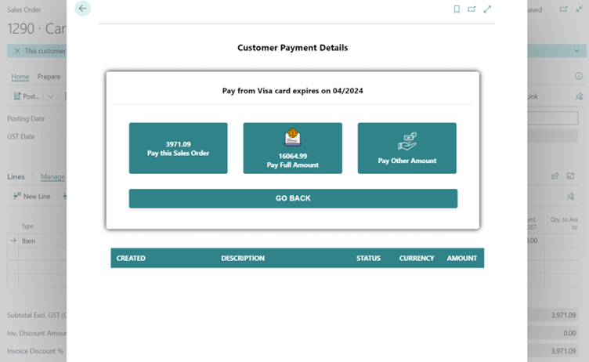The image size is (589, 362).
Task: Click the Posting Date label
Action: click(x=26, y=118)
